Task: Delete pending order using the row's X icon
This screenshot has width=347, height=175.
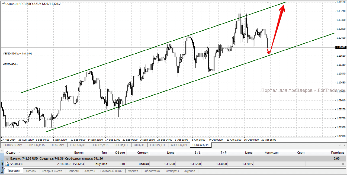Action: click(x=343, y=164)
